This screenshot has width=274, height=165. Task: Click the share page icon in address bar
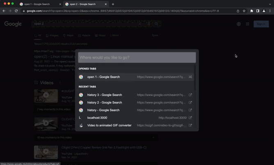(238, 11)
